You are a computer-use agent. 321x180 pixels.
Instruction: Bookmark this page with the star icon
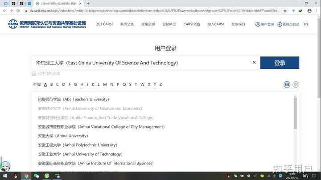(285, 11)
